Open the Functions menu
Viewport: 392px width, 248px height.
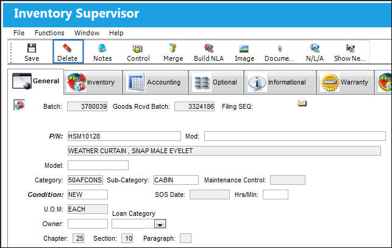(49, 33)
